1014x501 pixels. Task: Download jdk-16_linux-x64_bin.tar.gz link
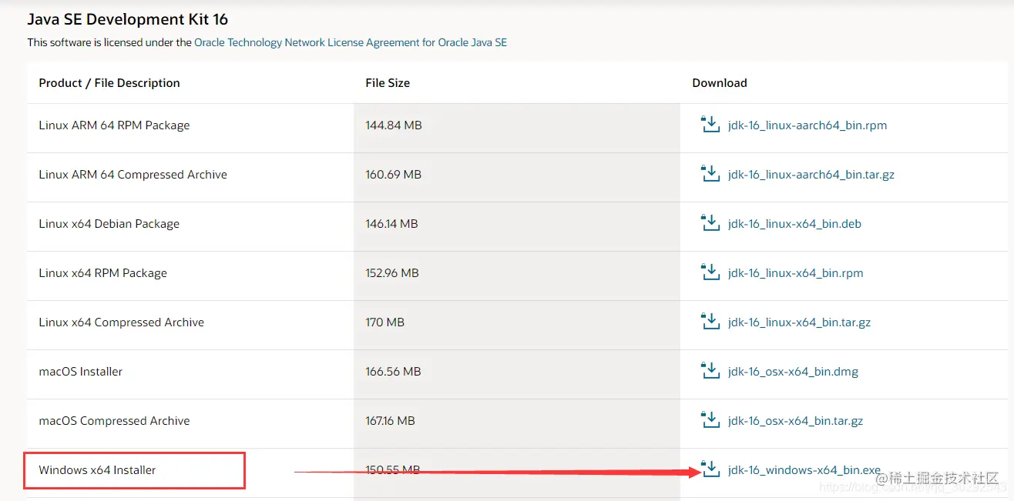pos(799,322)
